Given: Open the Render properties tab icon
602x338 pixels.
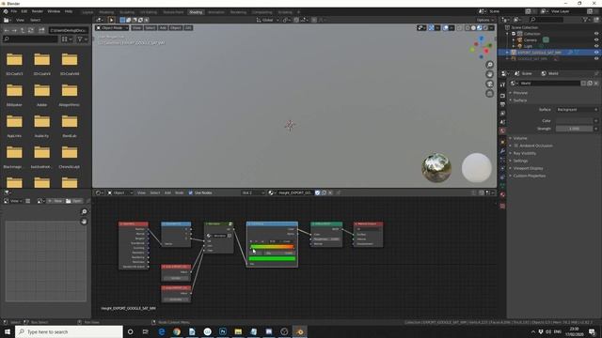Looking at the screenshot, I should 502,96.
